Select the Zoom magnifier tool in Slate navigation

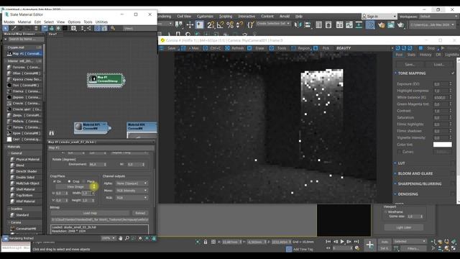point(127,238)
